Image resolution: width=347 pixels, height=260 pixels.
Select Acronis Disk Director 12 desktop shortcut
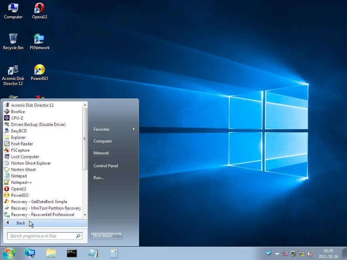13,75
